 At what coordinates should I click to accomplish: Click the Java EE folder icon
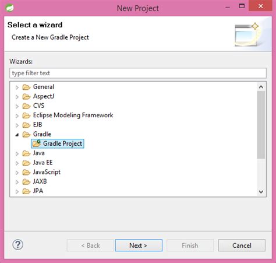click(26, 163)
